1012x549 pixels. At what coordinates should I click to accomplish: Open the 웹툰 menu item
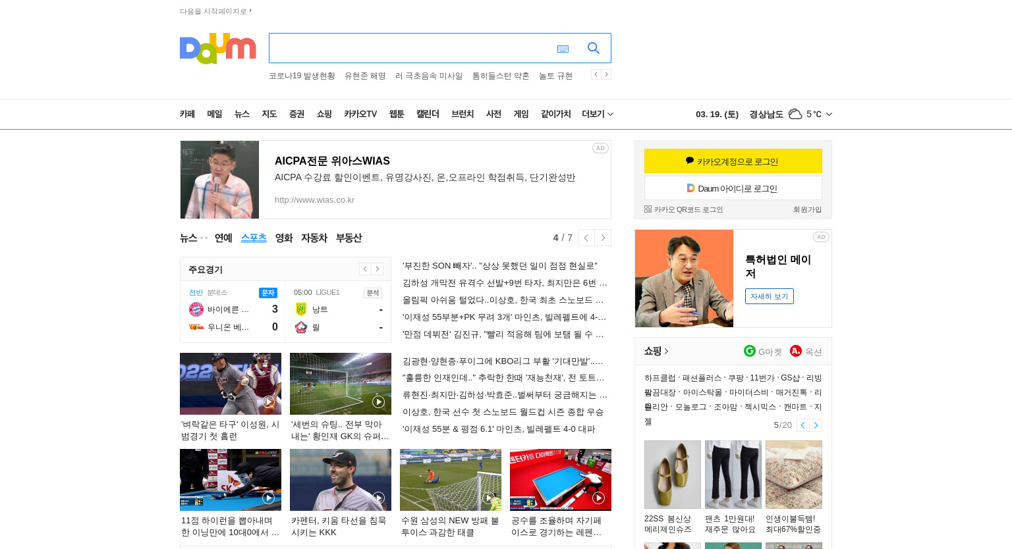coord(397,114)
